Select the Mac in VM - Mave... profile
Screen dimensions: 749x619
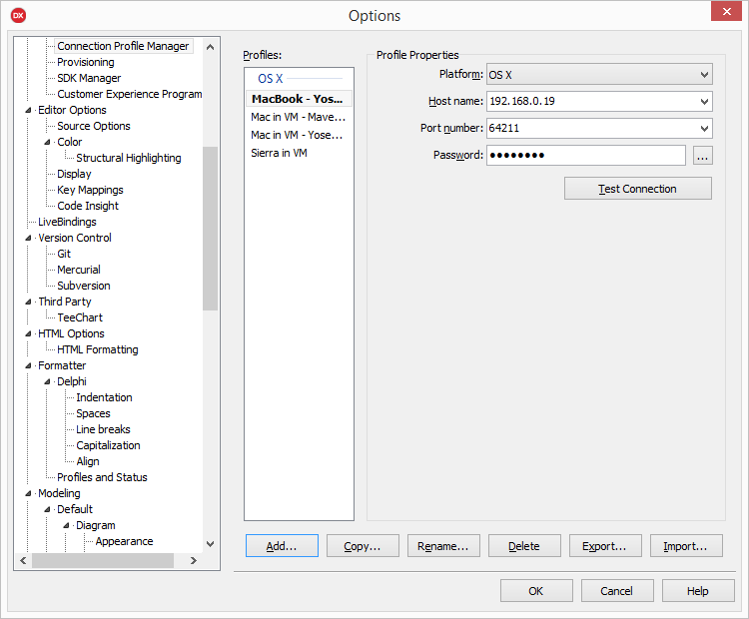coord(299,117)
